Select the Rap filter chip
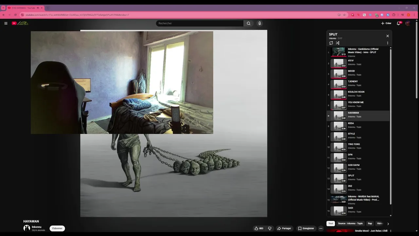419x236 pixels. tap(370, 224)
